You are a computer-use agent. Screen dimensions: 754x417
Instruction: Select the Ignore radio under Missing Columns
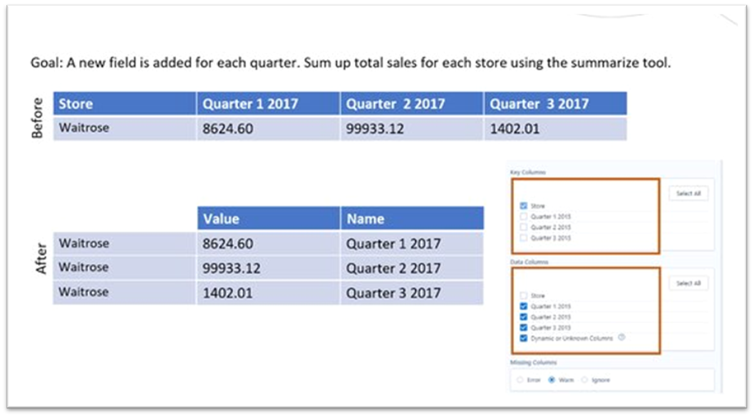click(585, 379)
